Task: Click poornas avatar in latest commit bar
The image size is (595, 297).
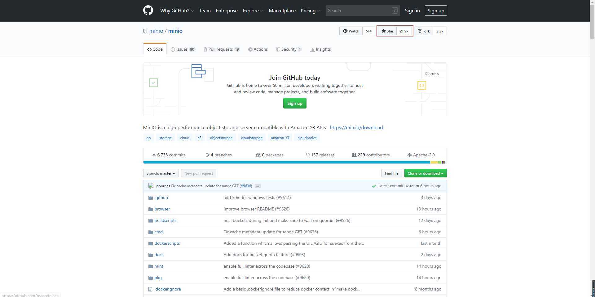Action: pyautogui.click(x=151, y=186)
